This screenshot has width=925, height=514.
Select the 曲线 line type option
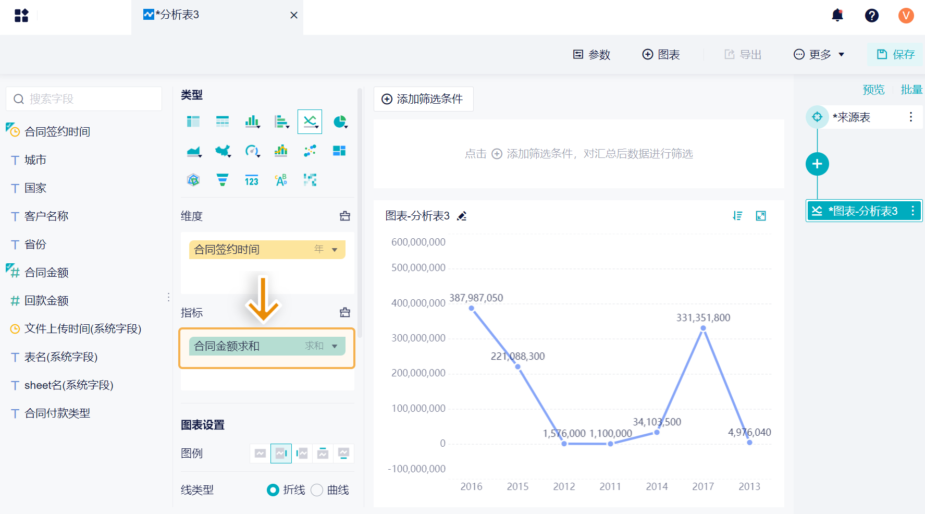tap(329, 490)
